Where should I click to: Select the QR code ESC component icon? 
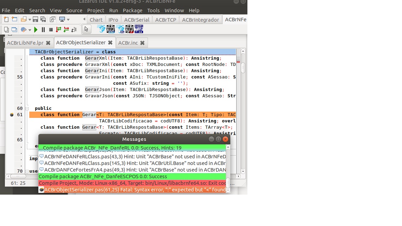111,29
